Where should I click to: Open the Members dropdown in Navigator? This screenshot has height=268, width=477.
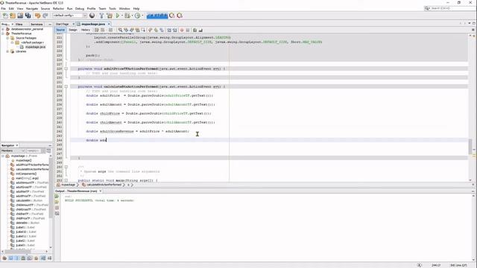click(13, 150)
